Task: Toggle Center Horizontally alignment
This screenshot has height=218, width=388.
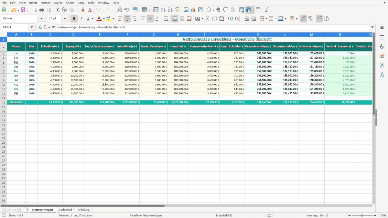Action: 127,19
